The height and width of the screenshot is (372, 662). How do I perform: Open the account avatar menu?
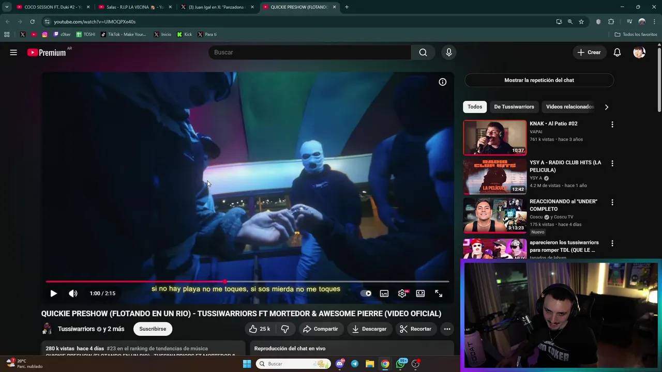[639, 52]
